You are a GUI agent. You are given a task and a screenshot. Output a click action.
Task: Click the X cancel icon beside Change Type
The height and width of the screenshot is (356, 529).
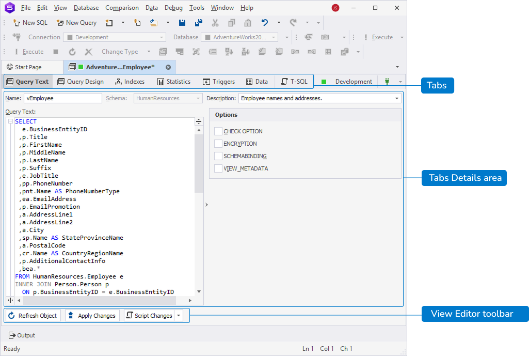88,52
